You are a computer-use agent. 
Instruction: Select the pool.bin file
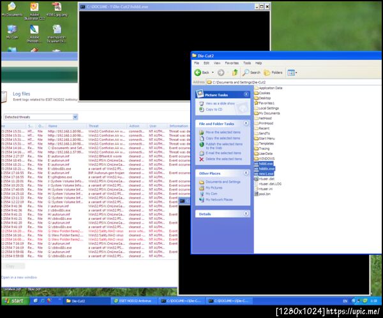262,194
